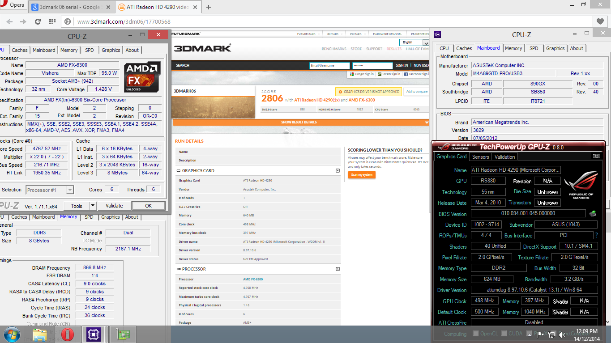Go back in browser history
611x343 pixels.
point(9,21)
